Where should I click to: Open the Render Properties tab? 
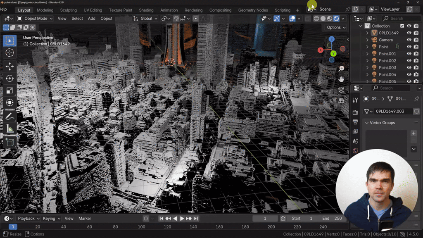pyautogui.click(x=355, y=112)
